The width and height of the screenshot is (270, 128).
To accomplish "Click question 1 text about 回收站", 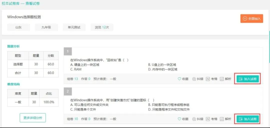I will click(99, 60).
